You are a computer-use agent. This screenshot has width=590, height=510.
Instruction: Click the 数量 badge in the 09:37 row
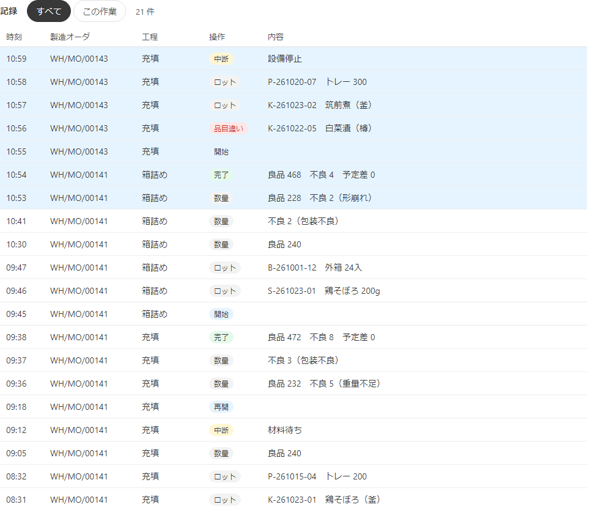(221, 361)
